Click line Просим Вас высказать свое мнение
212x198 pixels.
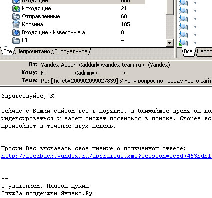coord(93,148)
